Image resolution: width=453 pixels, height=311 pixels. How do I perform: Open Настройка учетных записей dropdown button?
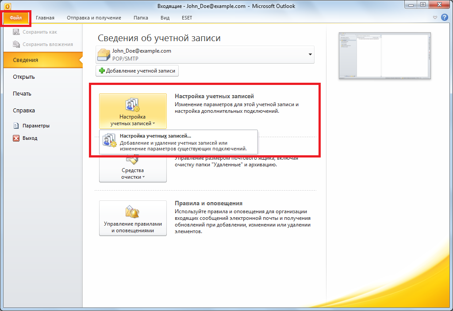(133, 111)
